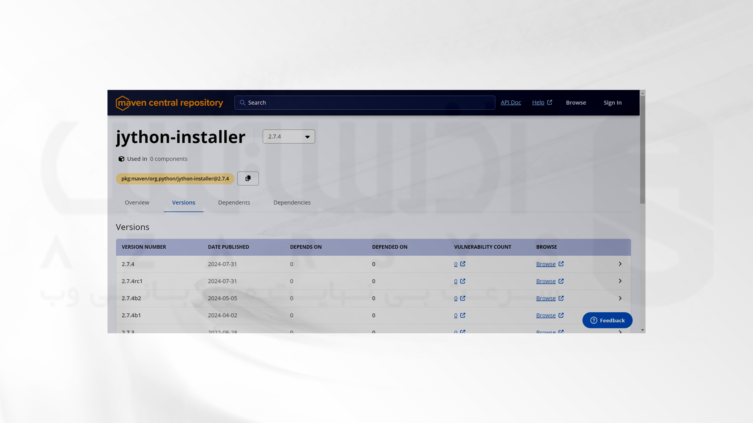The image size is (753, 423).
Task: Click the jython-installer page title
Action: click(x=180, y=137)
